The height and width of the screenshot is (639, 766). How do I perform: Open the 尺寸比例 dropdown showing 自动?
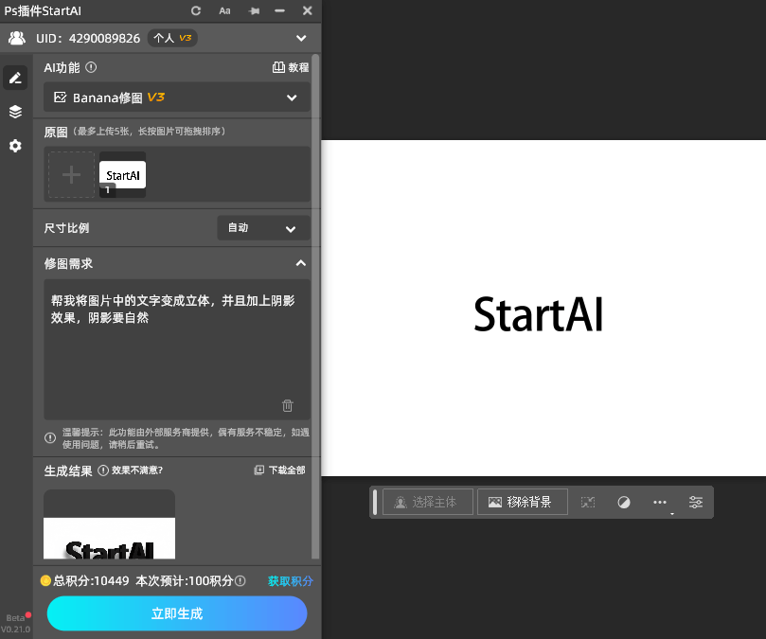point(263,227)
